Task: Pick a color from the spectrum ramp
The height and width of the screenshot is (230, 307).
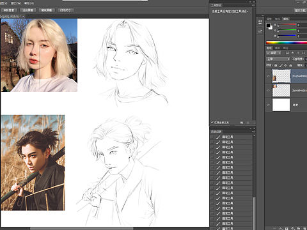Action: pyautogui.click(x=287, y=43)
